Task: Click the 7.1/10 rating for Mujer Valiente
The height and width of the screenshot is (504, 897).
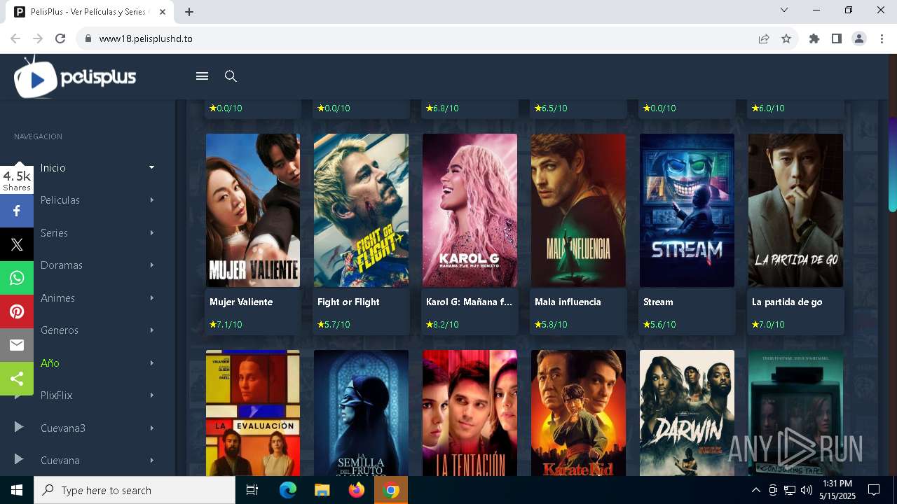Action: pyautogui.click(x=226, y=325)
